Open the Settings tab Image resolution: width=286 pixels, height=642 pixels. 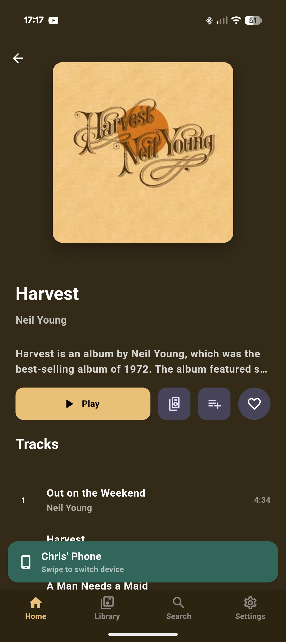(x=250, y=608)
